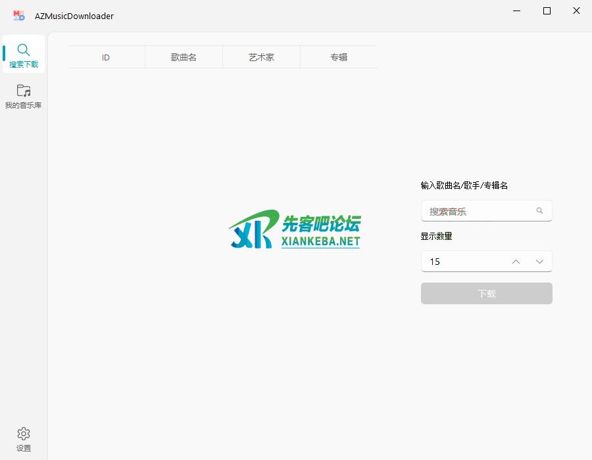Maximize the AZMusicDownloader window
Viewport: 592px width, 460px height.
(547, 11)
